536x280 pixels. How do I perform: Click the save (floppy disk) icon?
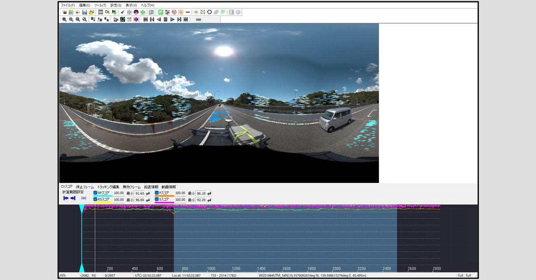[84, 12]
